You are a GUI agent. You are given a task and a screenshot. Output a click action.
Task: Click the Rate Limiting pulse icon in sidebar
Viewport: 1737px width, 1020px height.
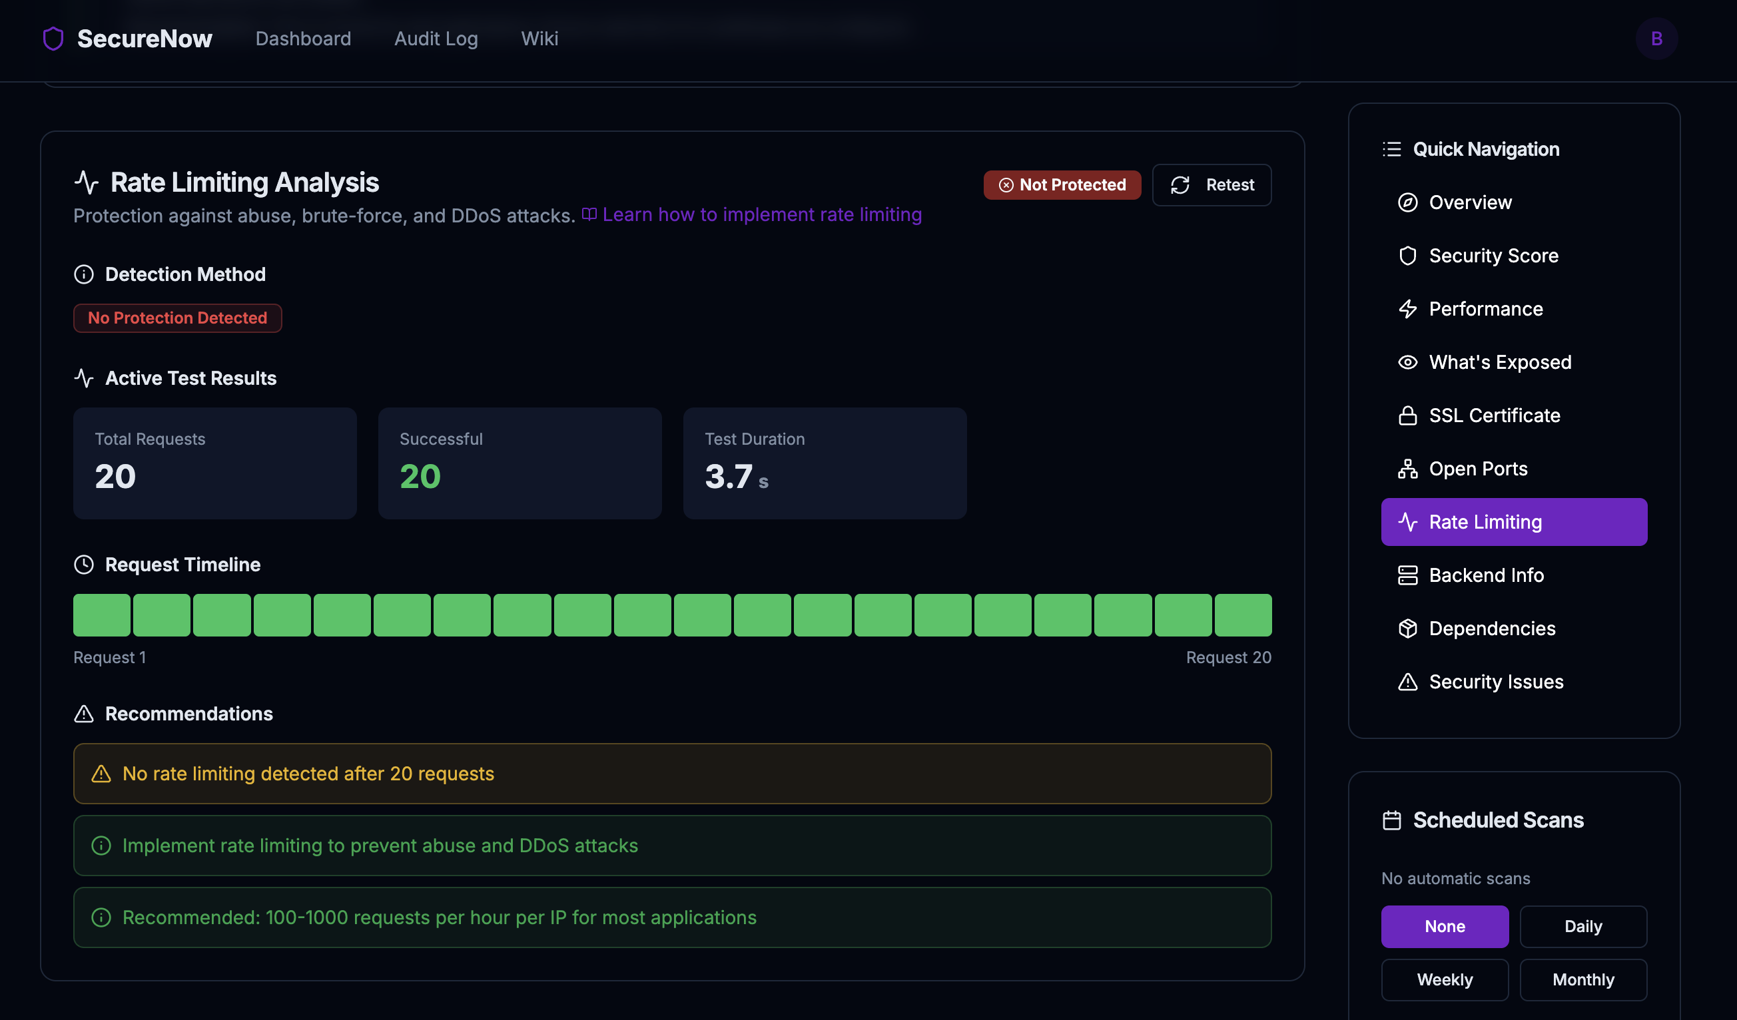(1407, 523)
